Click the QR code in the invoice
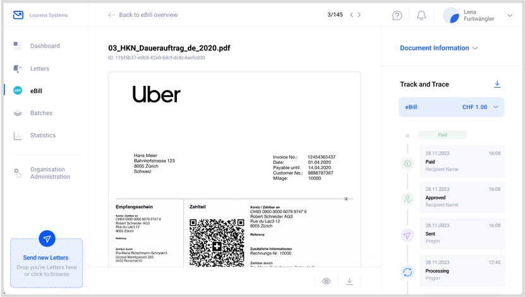Screen dimensions: 525x297 pos(217,243)
